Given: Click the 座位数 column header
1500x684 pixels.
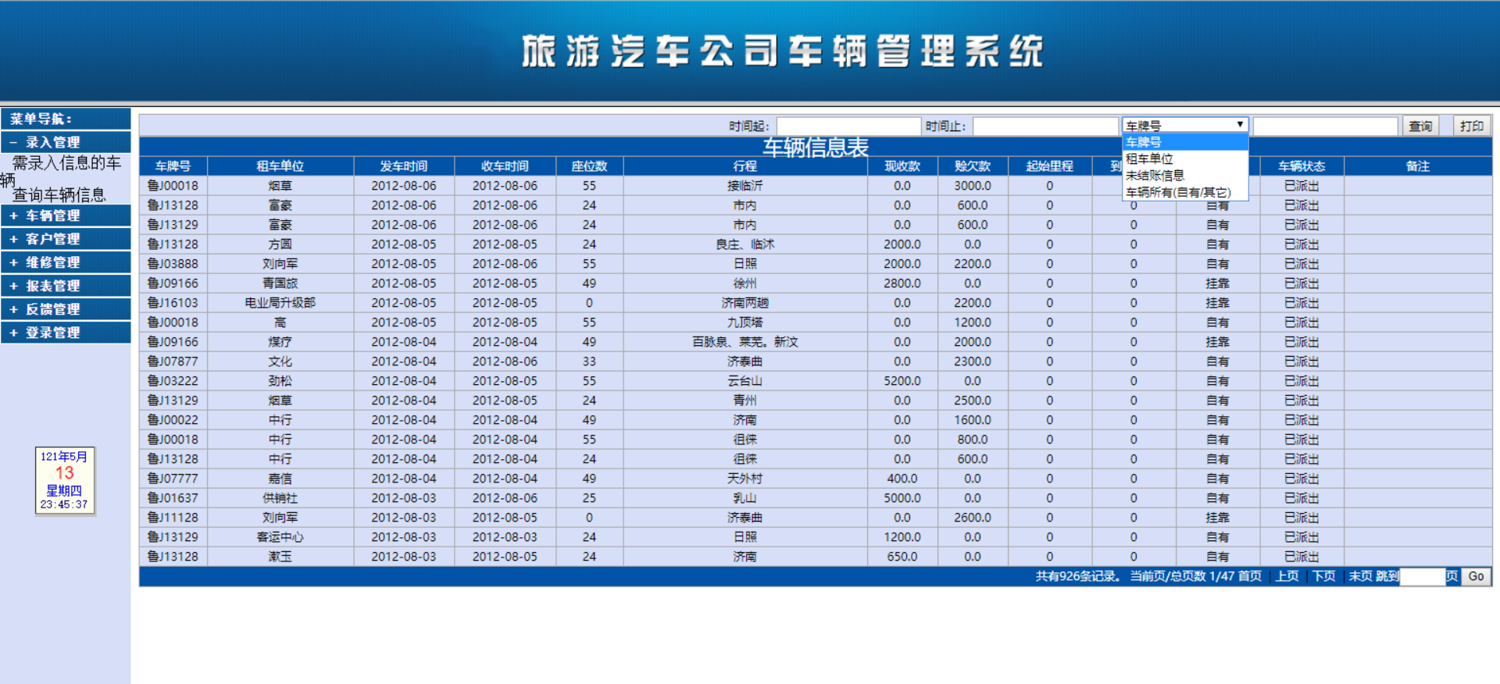Looking at the screenshot, I should pyautogui.click(x=589, y=166).
